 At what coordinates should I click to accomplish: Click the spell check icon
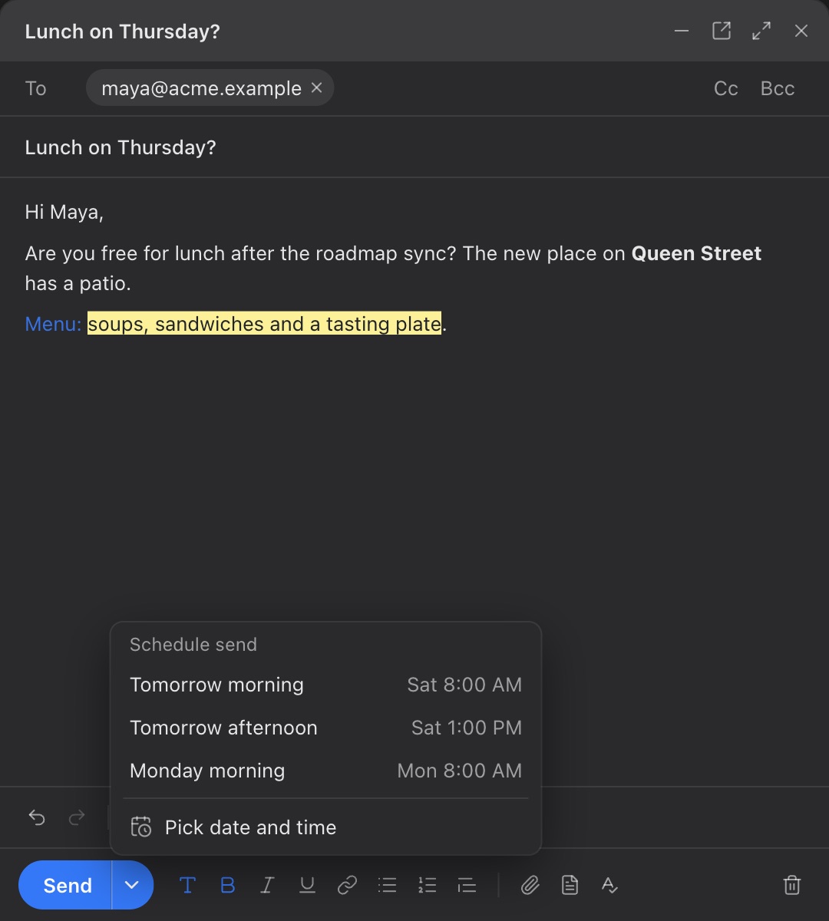point(609,886)
